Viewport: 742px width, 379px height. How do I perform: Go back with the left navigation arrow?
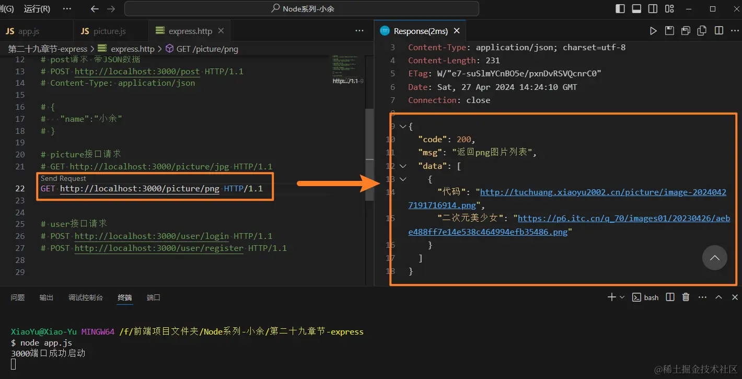pos(95,9)
